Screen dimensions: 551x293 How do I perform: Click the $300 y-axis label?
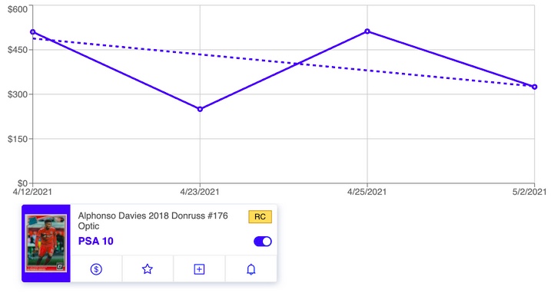[18, 94]
